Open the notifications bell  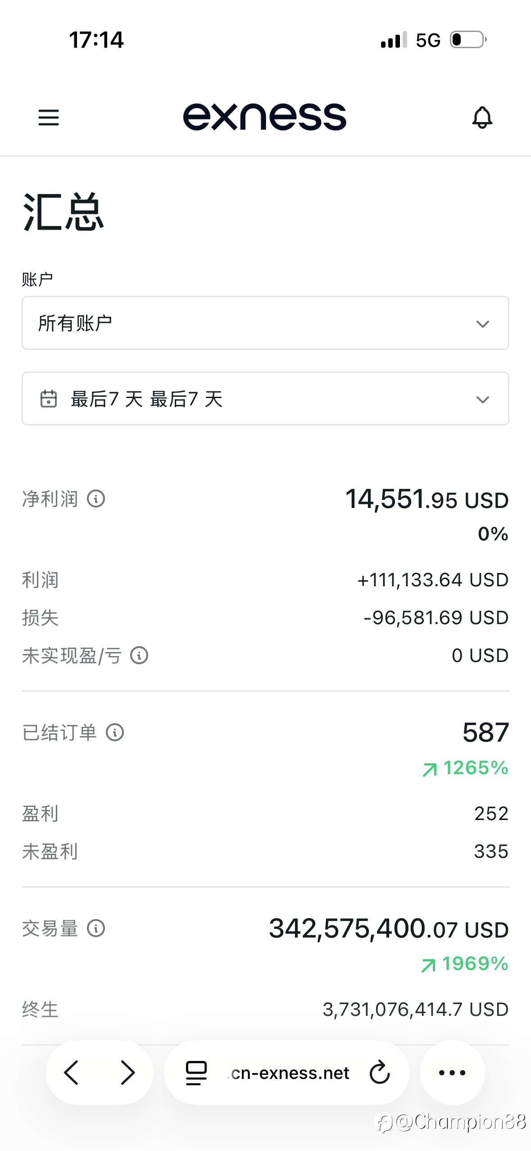(482, 118)
